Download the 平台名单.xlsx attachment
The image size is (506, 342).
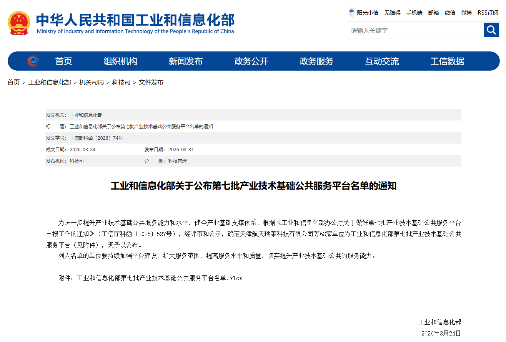point(159,278)
